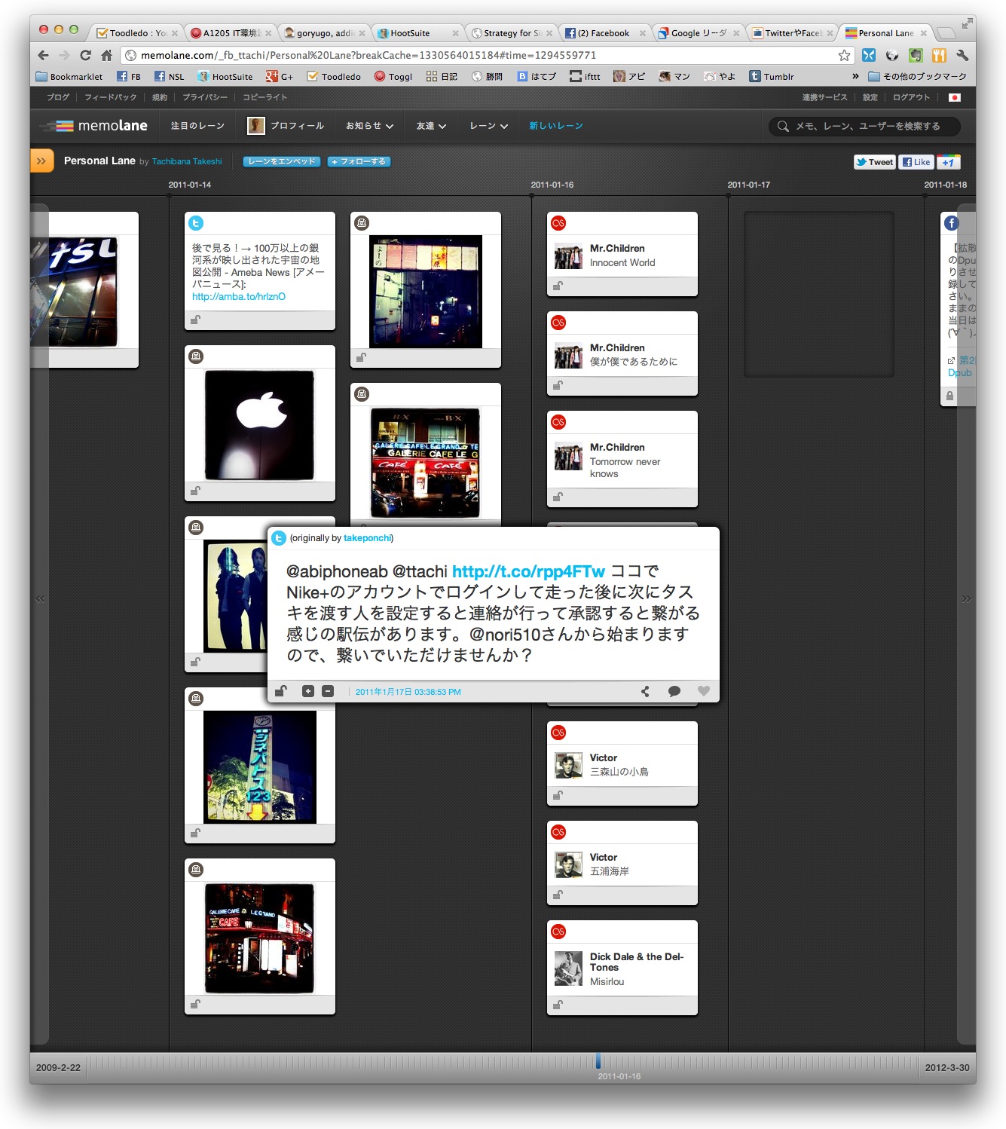Open the Apple logo photo thumbnail
This screenshot has width=1006, height=1129.
pos(260,425)
